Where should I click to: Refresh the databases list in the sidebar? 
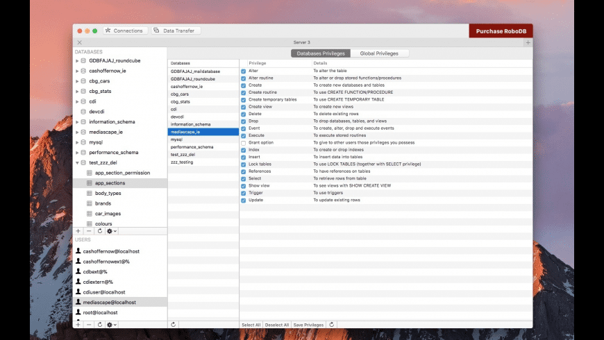(100, 230)
